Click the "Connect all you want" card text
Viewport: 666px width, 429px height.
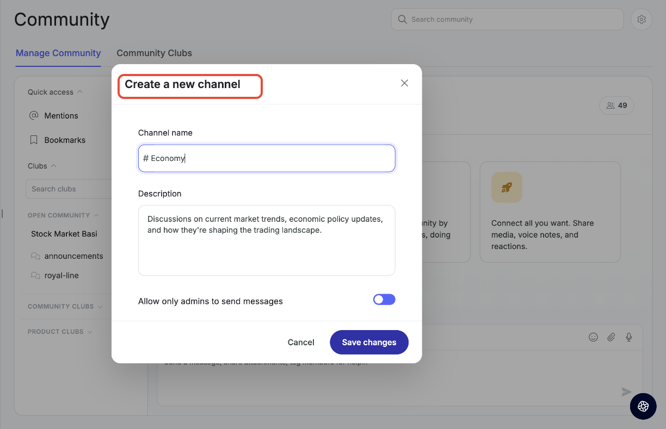542,235
